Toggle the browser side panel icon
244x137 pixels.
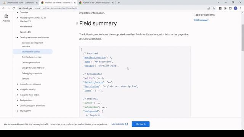click(230, 8)
